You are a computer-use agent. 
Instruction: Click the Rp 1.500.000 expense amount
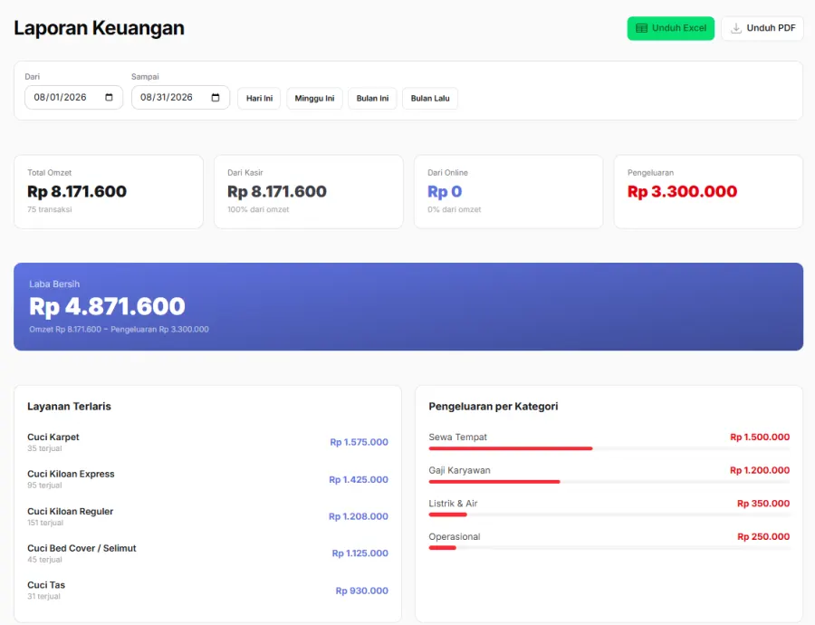click(760, 437)
